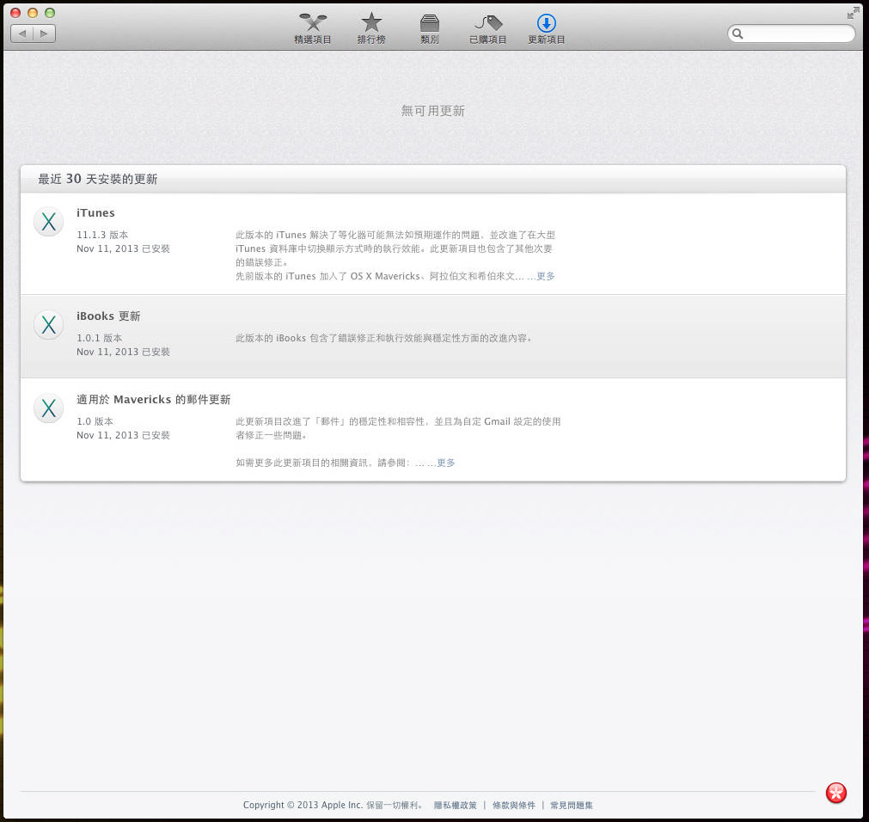Open the 常見問題集 FAQ link
The width and height of the screenshot is (869, 822).
572,806
